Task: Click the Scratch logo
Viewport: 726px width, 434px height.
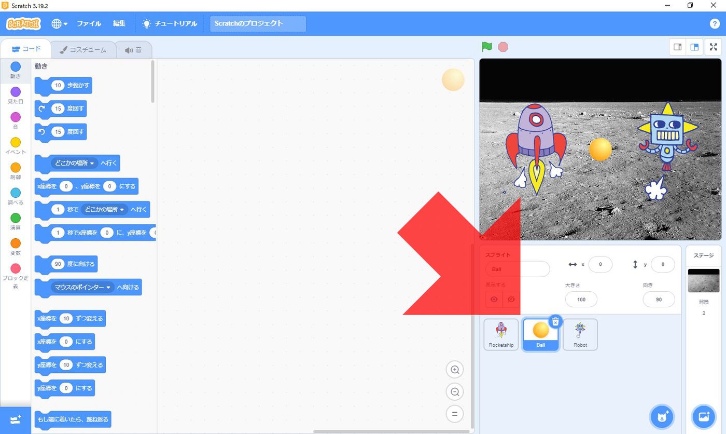Action: pyautogui.click(x=23, y=24)
